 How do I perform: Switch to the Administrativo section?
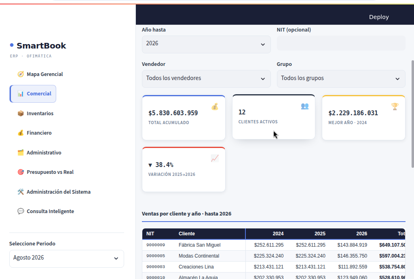[x=39, y=152]
